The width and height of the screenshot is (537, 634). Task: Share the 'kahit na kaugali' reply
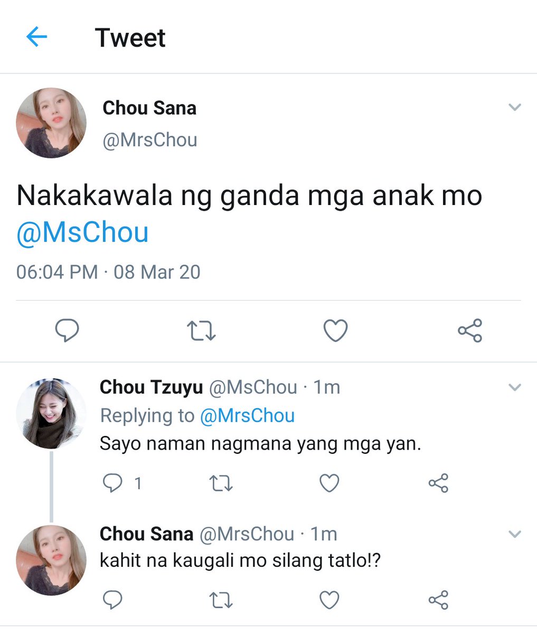click(x=438, y=600)
